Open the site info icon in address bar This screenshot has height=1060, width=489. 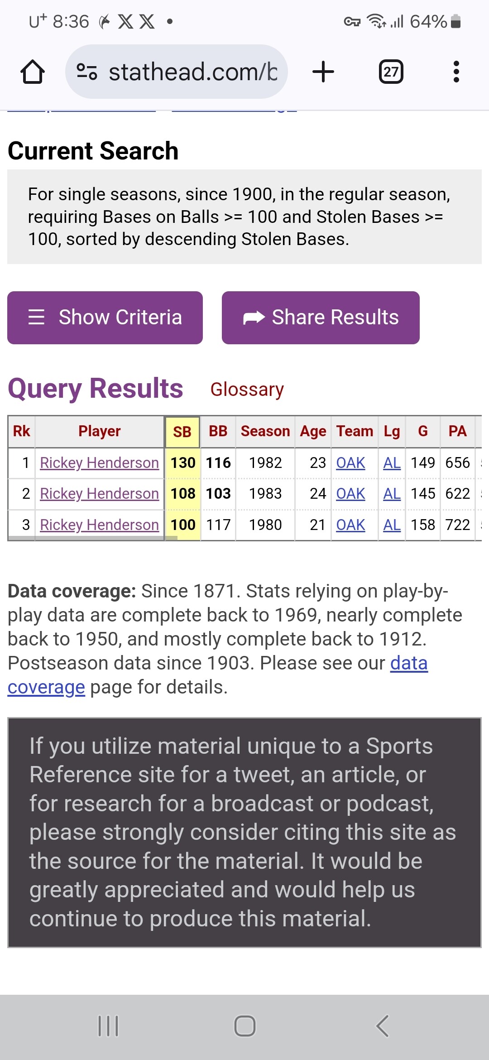click(x=87, y=72)
